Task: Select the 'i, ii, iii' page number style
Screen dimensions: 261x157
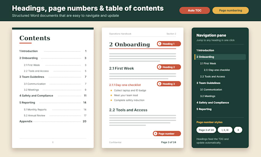Action: [225, 130]
